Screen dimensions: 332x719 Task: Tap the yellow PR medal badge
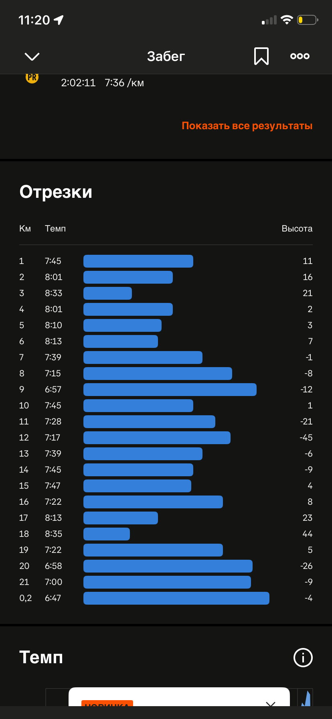point(32,78)
